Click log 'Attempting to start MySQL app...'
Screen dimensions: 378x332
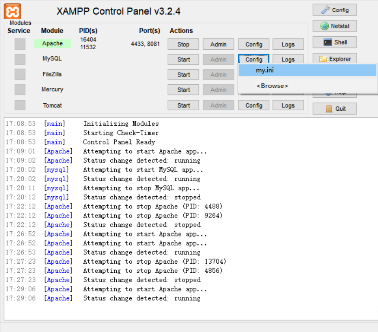tap(143, 169)
